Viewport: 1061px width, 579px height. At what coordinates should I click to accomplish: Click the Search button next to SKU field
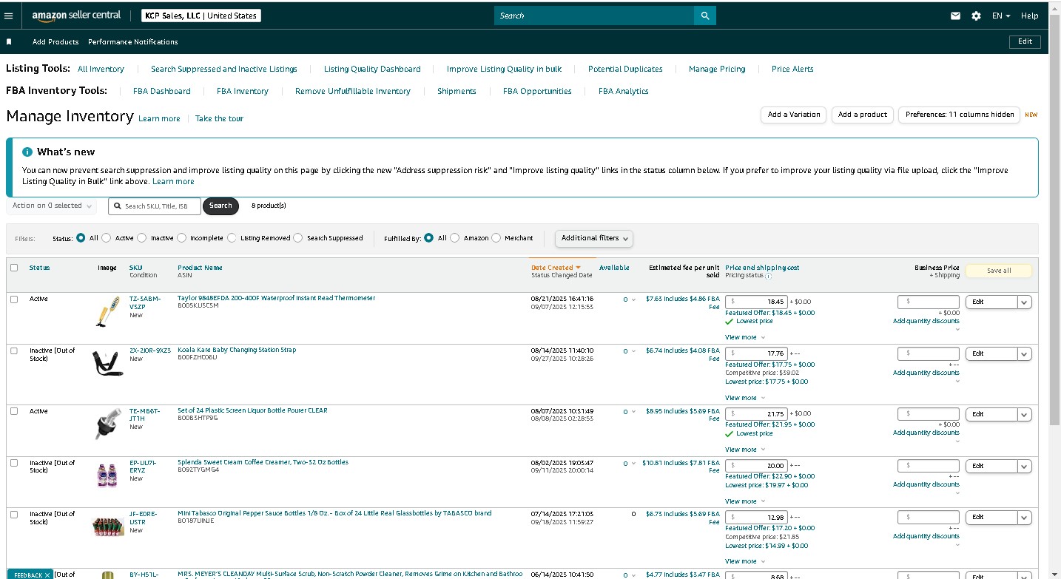pyautogui.click(x=220, y=206)
